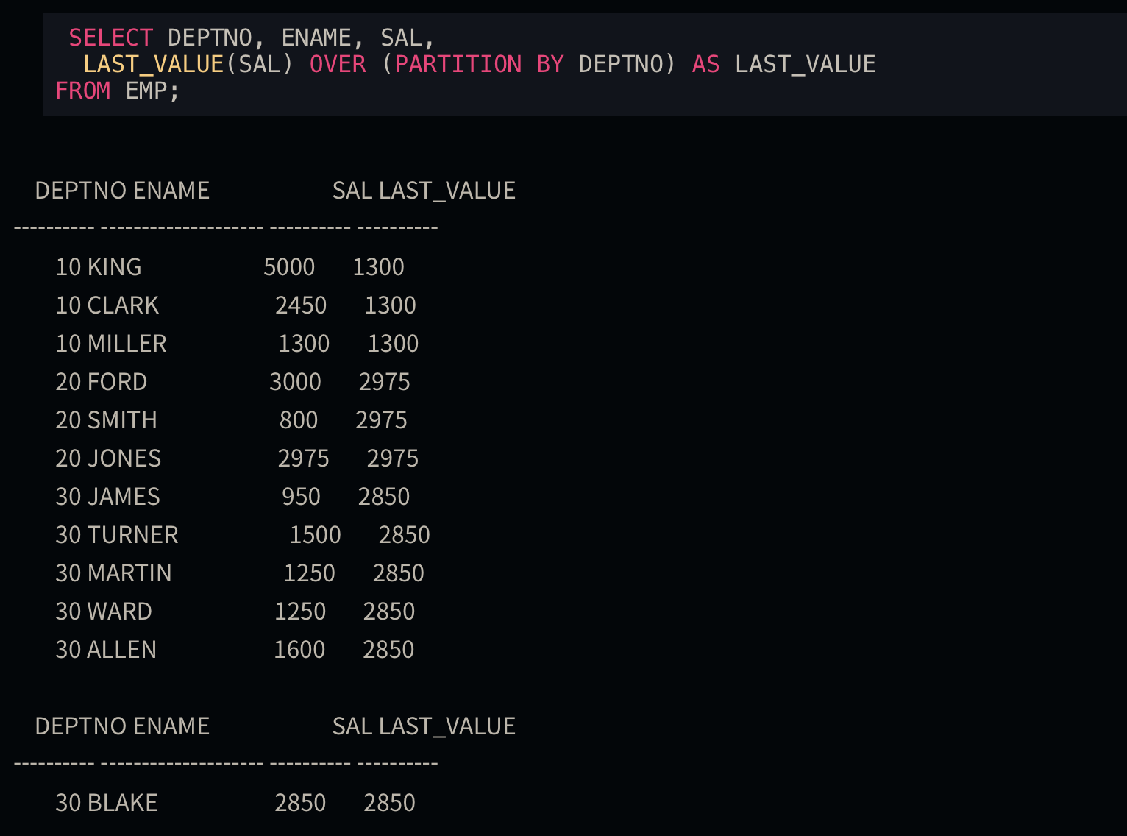Click the FROM keyword in code block

coord(83,91)
